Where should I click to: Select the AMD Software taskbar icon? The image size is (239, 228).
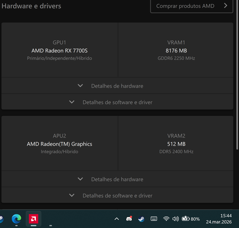(34, 219)
